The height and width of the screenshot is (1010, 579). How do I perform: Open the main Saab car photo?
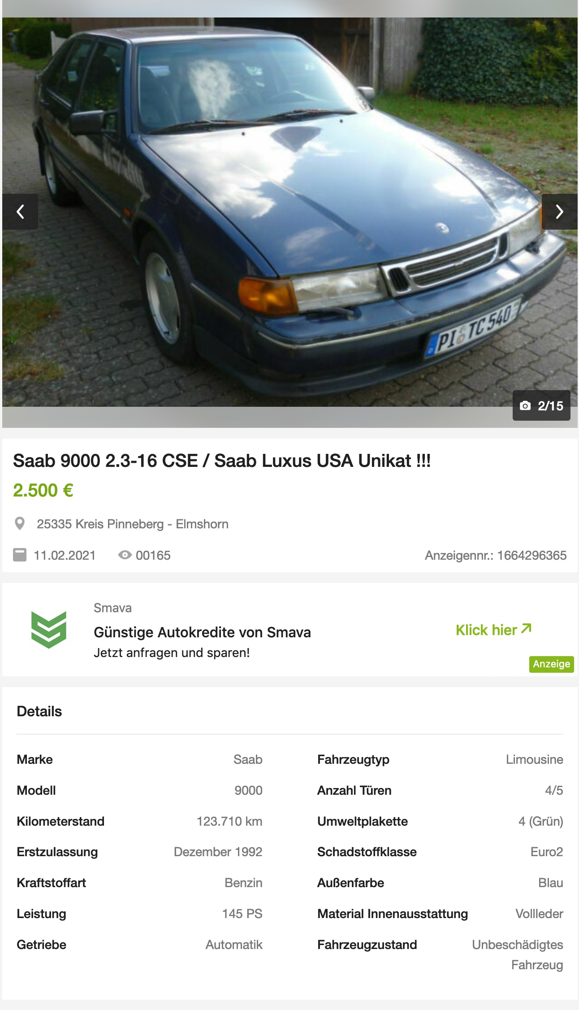(x=289, y=212)
